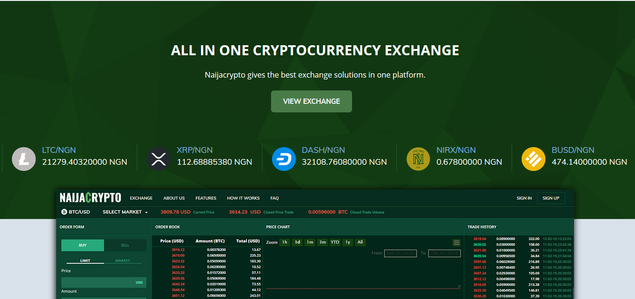Click the 0.67800000 NGN NIRX value

pos(469,162)
